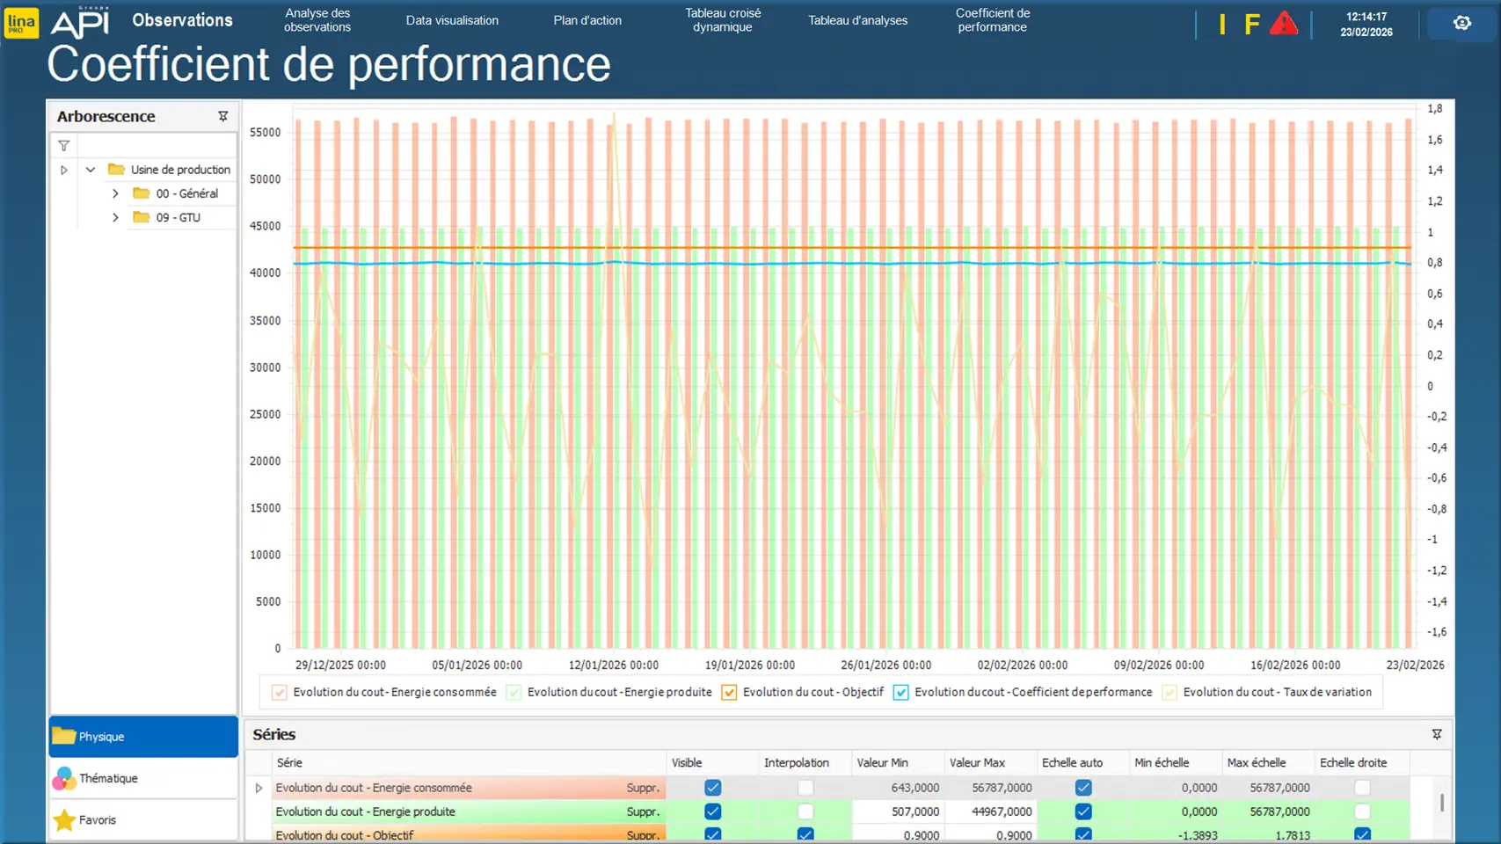Click the lina PRO logo
This screenshot has width=1501, height=844.
[21, 23]
